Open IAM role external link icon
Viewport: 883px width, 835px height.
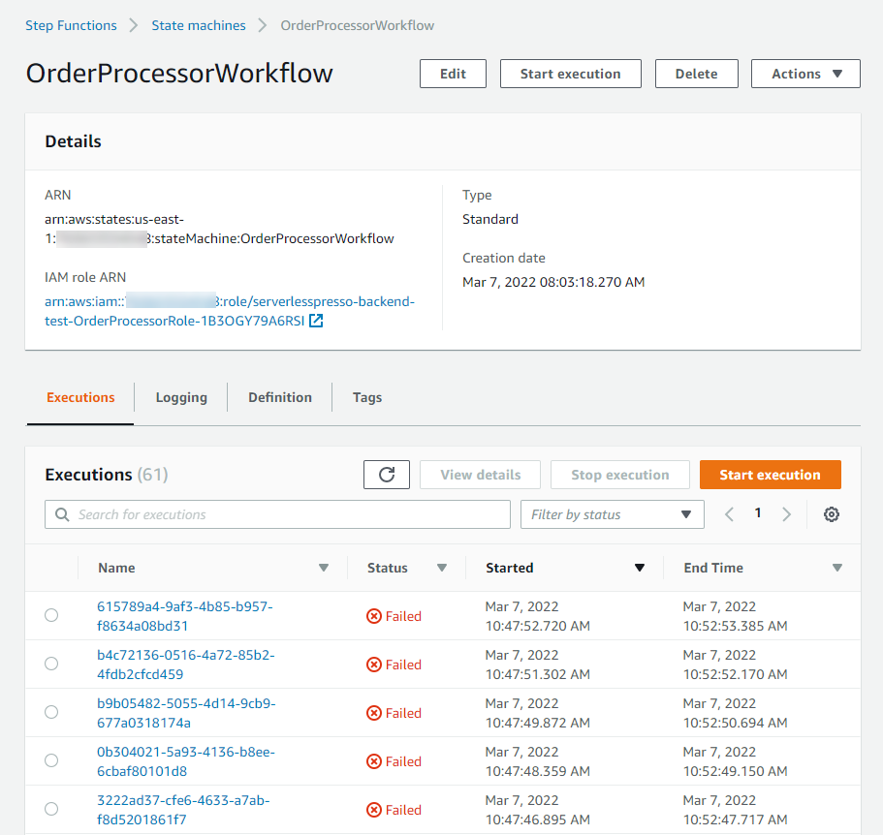coord(316,321)
